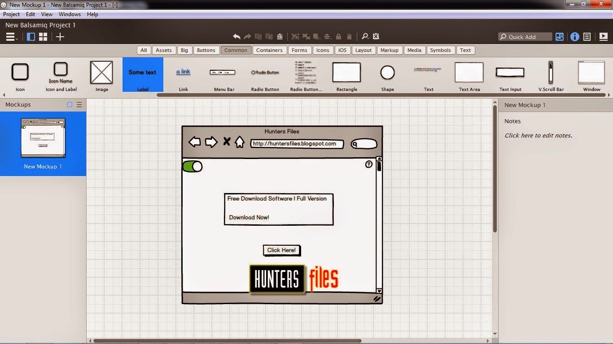The image size is (613, 344).
Task: Toggle the navigator panel view icon
Action: point(31,37)
